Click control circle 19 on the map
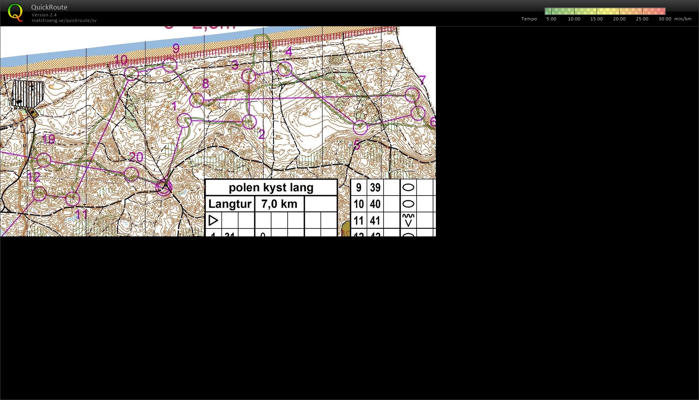 click(44, 160)
